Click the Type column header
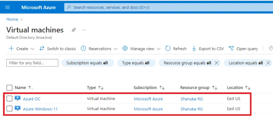 (x=91, y=88)
